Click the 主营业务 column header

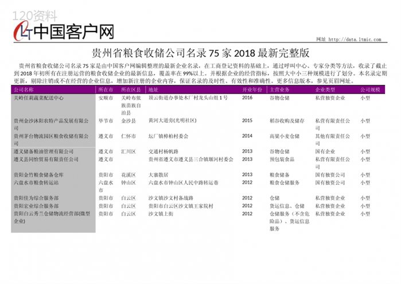(279, 90)
